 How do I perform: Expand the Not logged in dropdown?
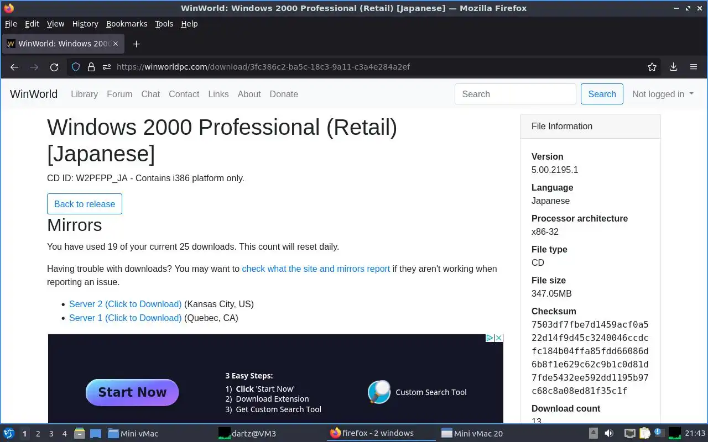[x=663, y=94]
